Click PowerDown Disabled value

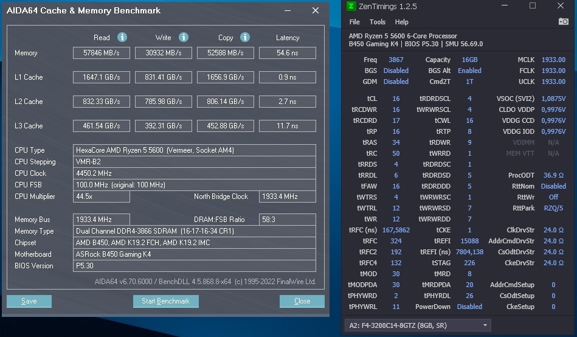pos(469,307)
